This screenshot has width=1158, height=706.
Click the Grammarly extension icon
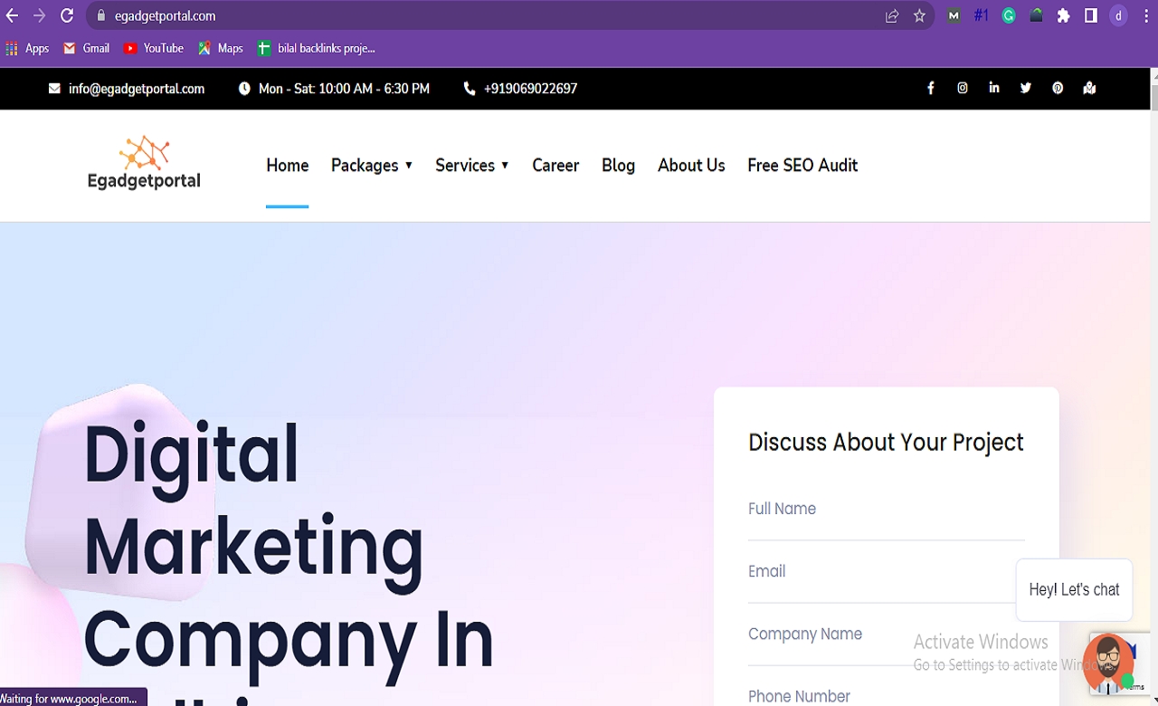point(1009,15)
